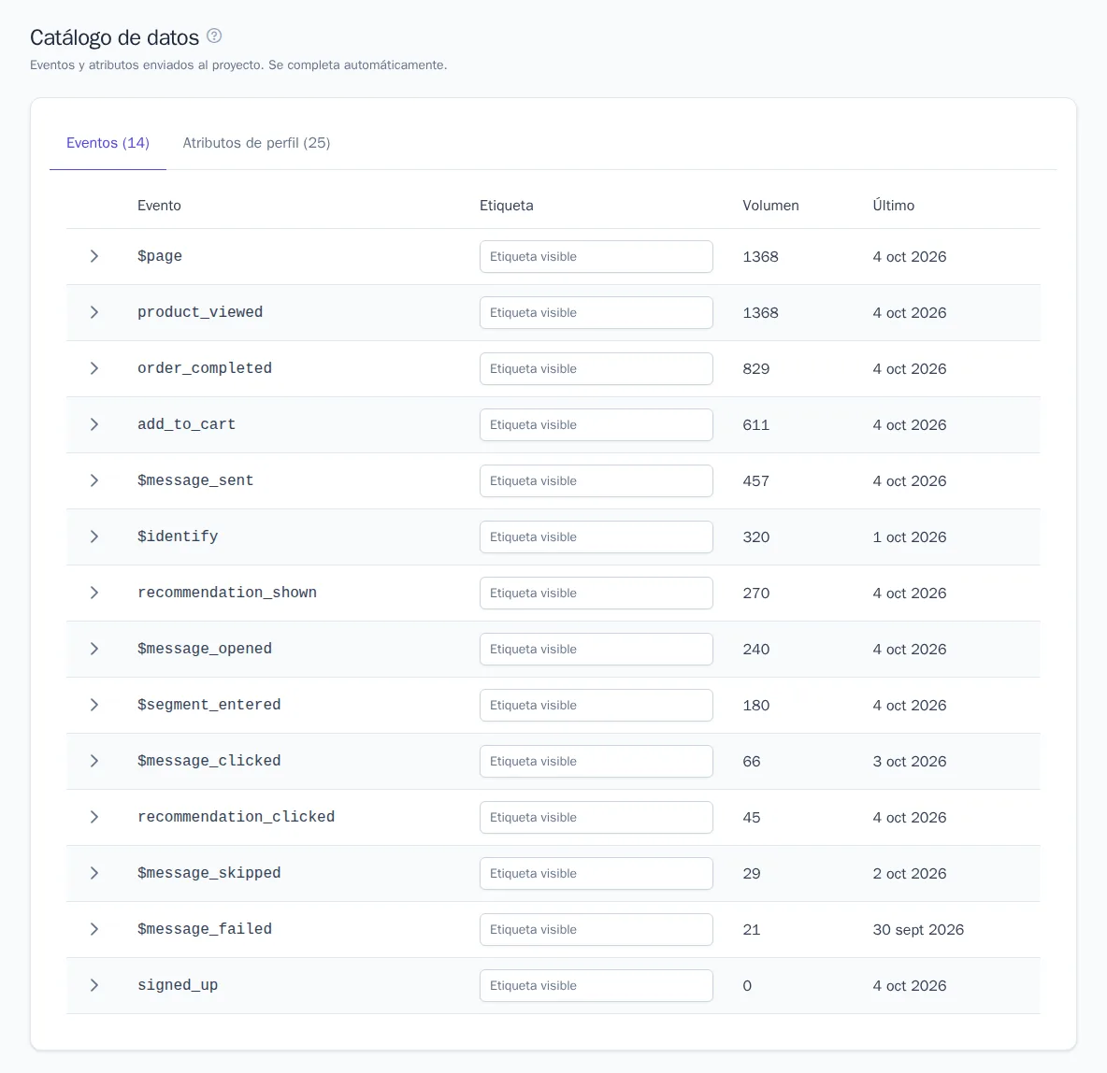The width and height of the screenshot is (1107, 1073).
Task: Expand the product_viewed event row
Action: [93, 312]
